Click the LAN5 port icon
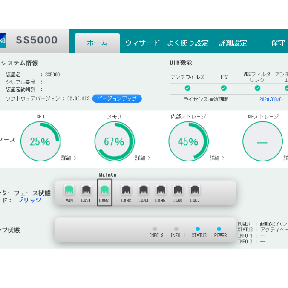Viewport: 288px width, 288px height. pyautogui.click(x=161, y=190)
